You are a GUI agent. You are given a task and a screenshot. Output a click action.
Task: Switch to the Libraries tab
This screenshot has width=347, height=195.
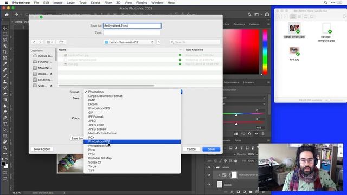pos(248,82)
